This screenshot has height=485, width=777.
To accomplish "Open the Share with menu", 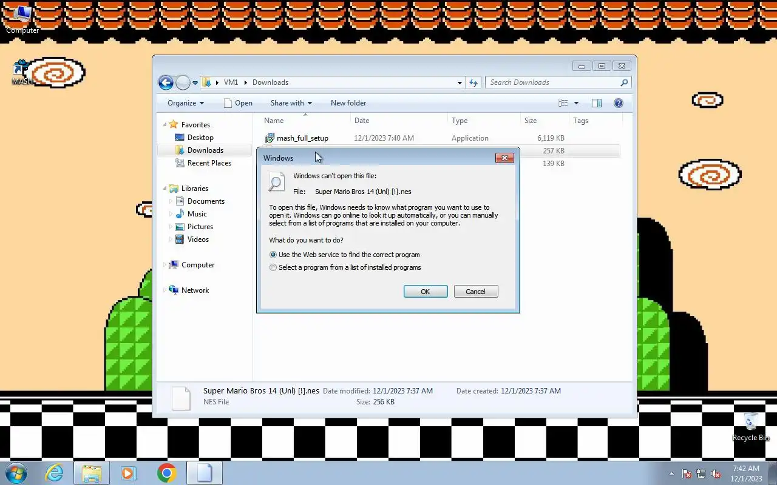I will [x=291, y=103].
